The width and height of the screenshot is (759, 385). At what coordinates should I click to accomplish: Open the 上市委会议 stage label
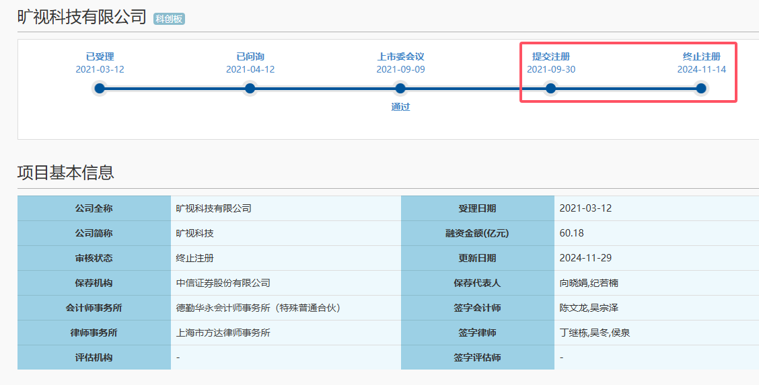(401, 56)
